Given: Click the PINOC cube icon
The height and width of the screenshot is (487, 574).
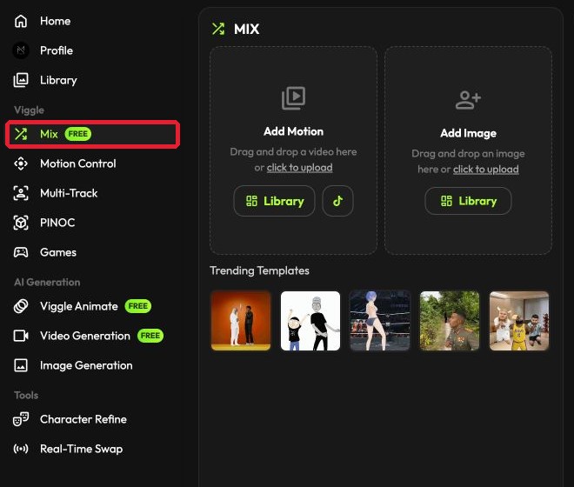Looking at the screenshot, I should [21, 223].
